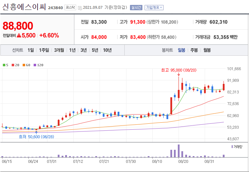The width and height of the screenshot is (249, 172).
Task: Click the 선차트 label
Action: (x=18, y=50)
